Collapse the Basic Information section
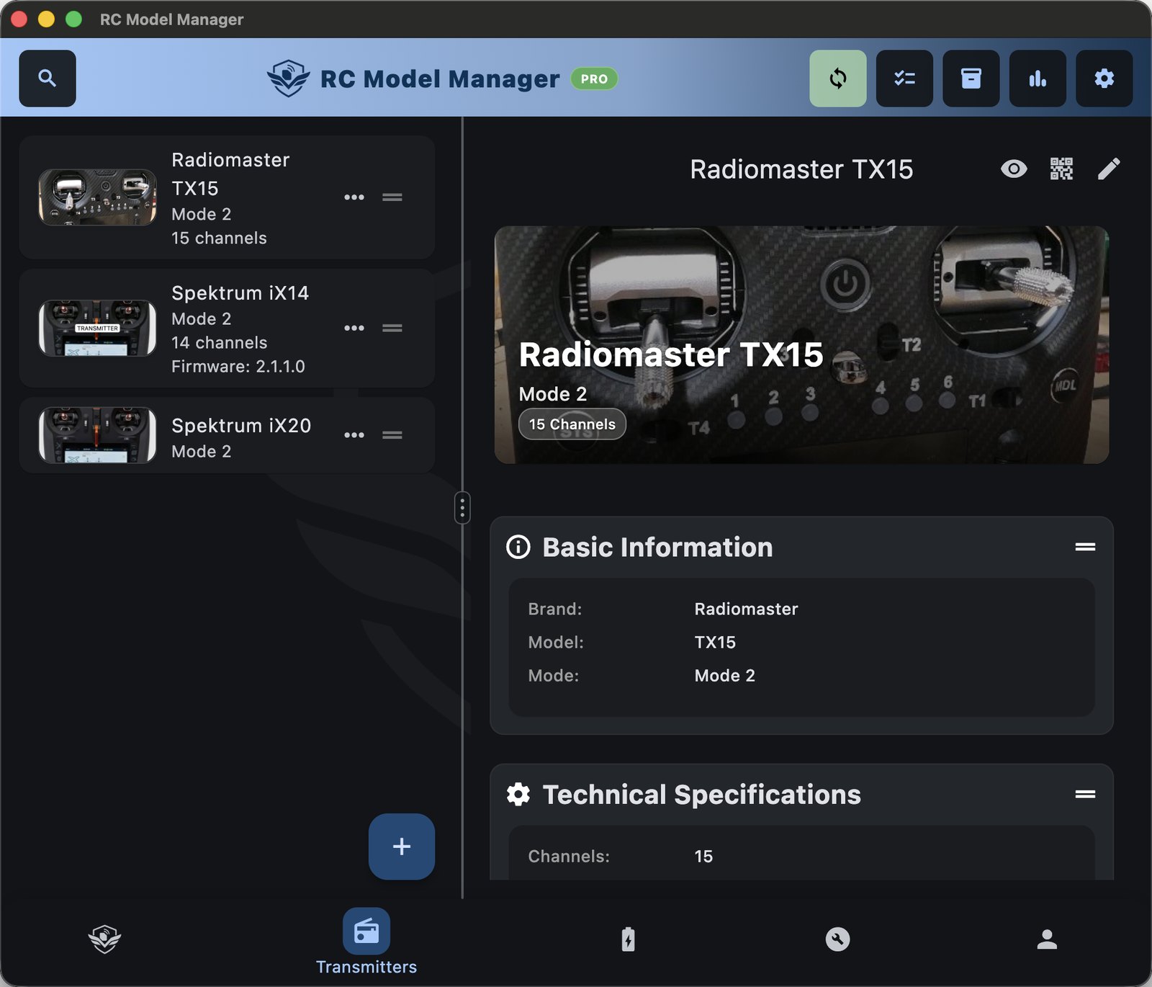Screen dimensions: 1152x987 point(1085,547)
